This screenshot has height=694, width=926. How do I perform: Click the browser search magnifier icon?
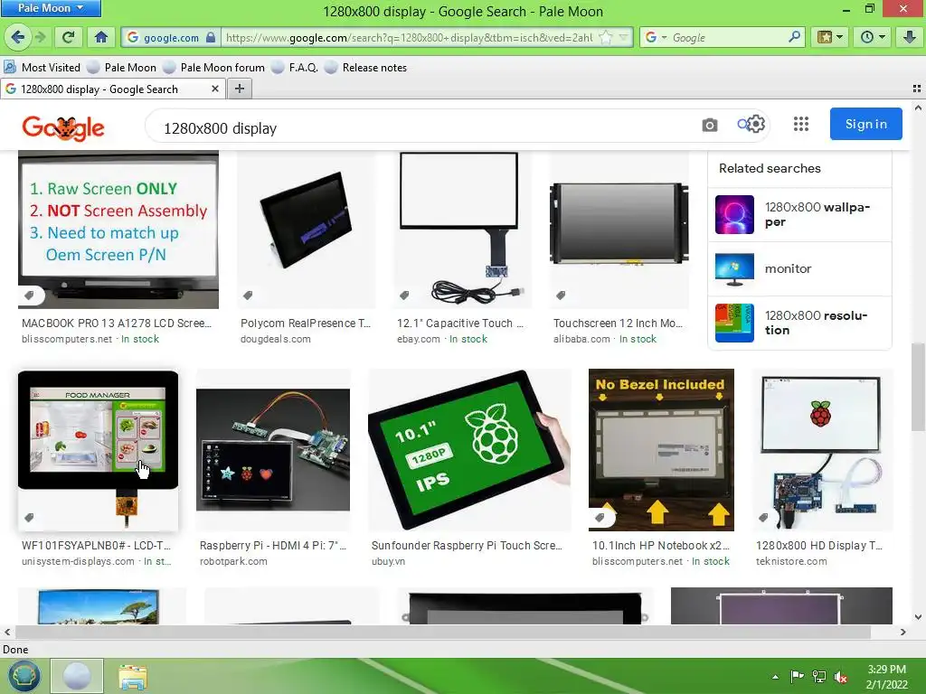795,37
